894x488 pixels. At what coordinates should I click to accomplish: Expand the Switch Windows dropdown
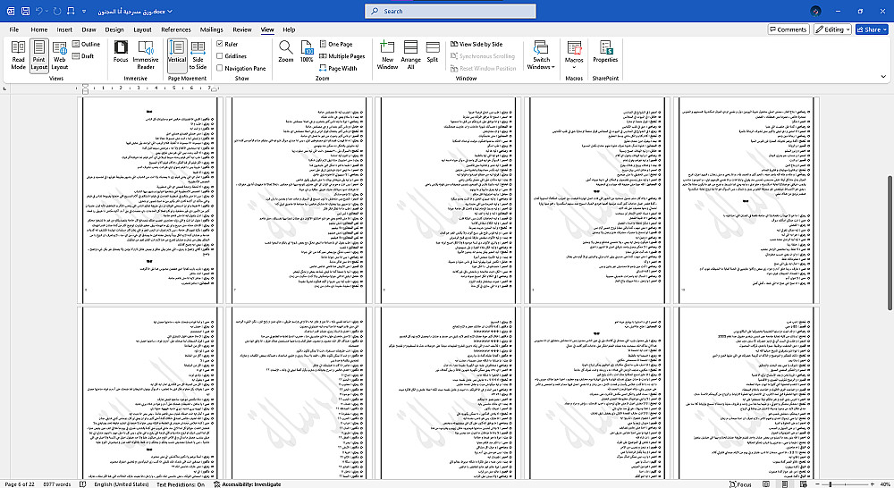pyautogui.click(x=541, y=55)
